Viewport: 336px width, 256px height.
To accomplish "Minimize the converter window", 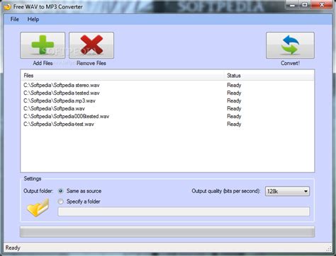I will [x=292, y=5].
